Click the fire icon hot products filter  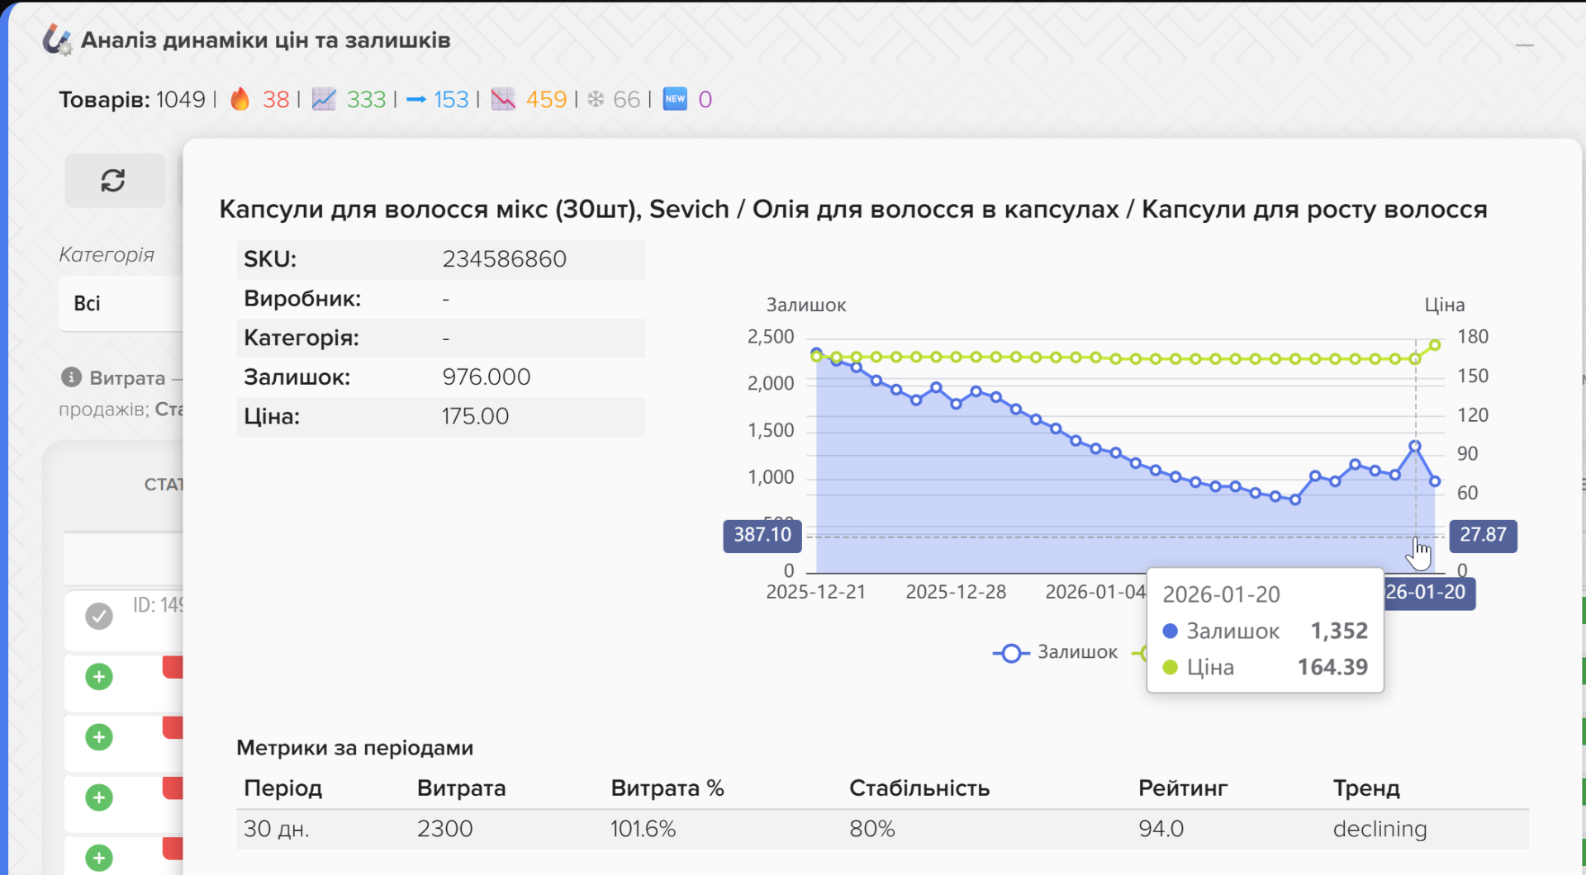(x=240, y=99)
